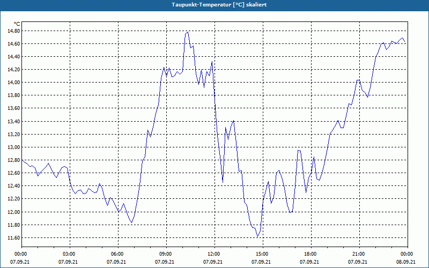The height and width of the screenshot is (268, 429).
Task: Click the 18:00 time label
Action: coord(311,254)
